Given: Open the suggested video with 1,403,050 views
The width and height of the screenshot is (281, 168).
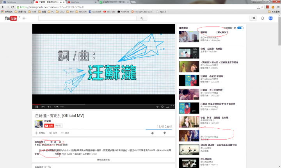Looking at the screenshot, I should click(189, 94).
